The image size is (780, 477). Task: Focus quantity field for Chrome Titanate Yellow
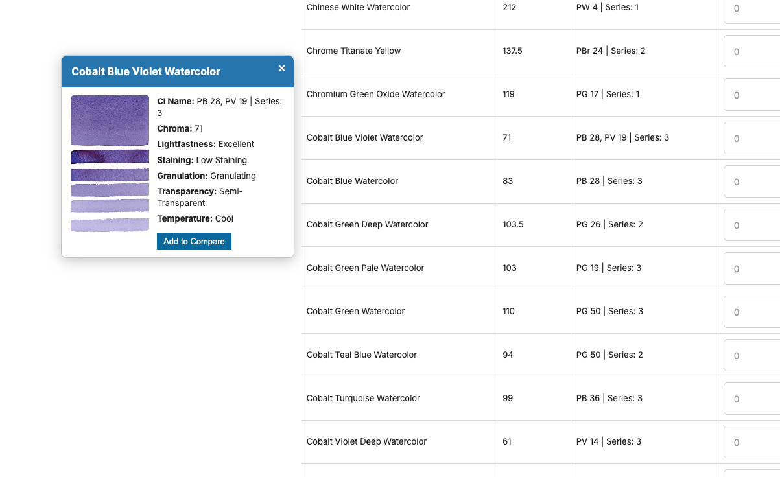pos(752,52)
